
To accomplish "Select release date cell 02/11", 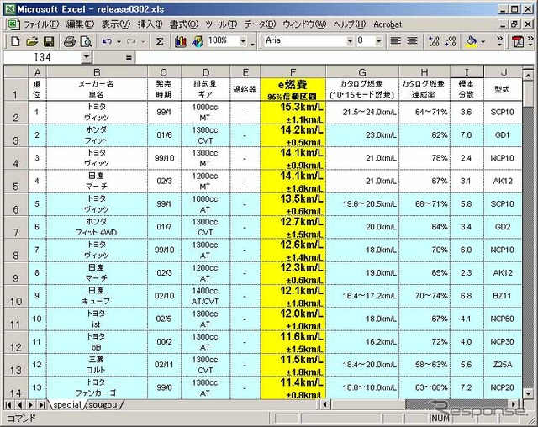I will 164,366.
